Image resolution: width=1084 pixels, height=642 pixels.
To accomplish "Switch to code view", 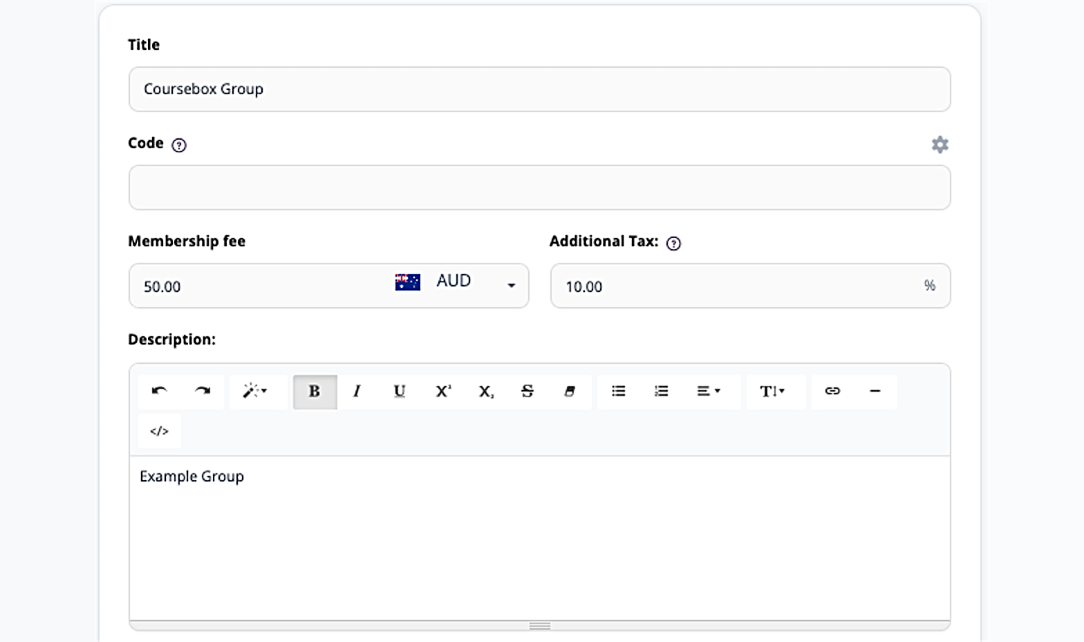I will [160, 431].
